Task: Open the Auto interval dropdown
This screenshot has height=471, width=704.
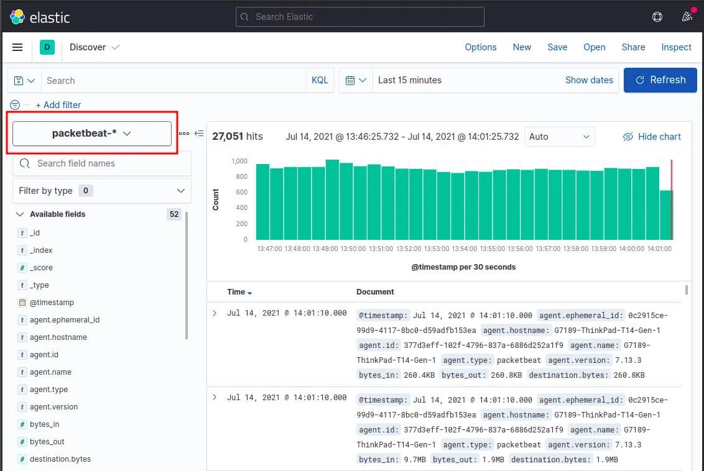Action: click(x=560, y=137)
